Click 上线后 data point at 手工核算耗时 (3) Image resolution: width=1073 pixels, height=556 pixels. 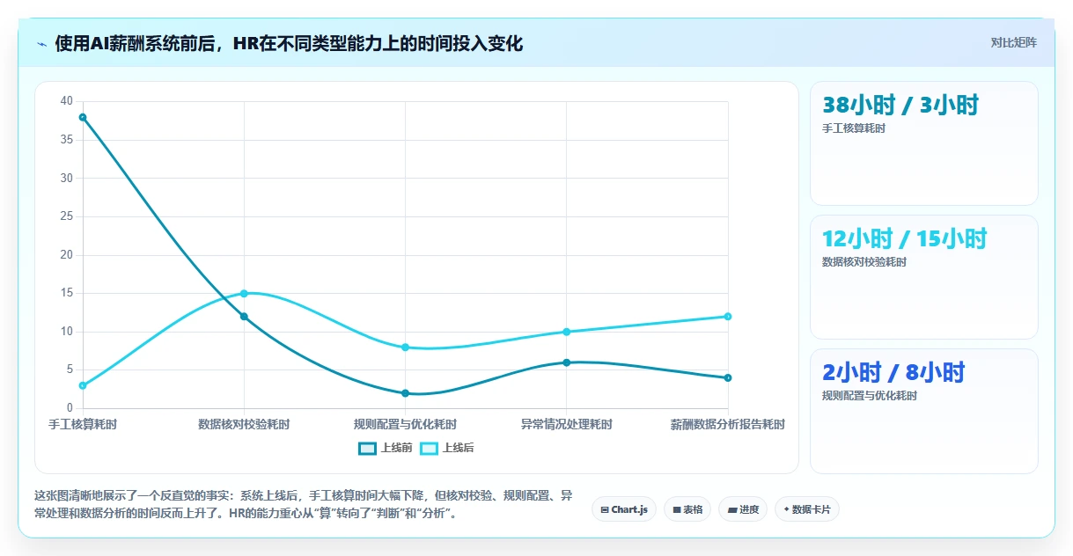(83, 385)
